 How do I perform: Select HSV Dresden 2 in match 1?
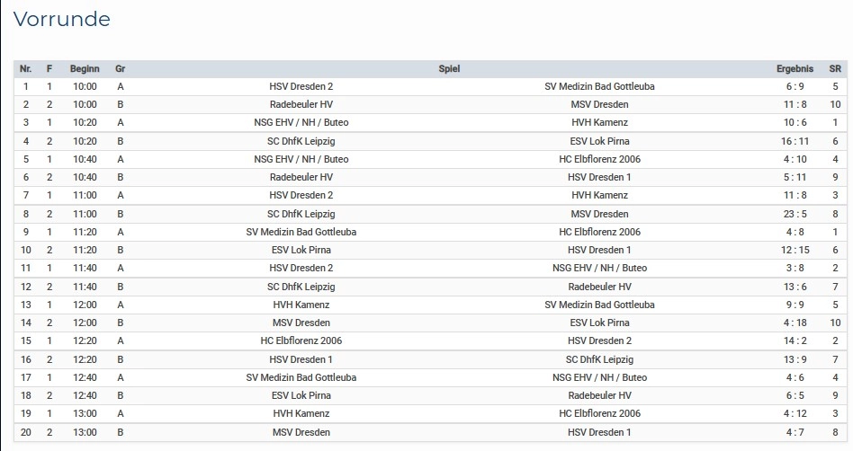(x=301, y=86)
